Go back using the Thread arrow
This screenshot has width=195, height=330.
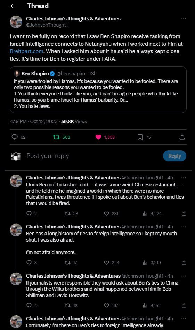tap(13, 6)
